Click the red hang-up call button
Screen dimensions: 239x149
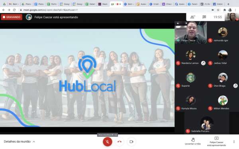pyautogui.click(x=119, y=142)
